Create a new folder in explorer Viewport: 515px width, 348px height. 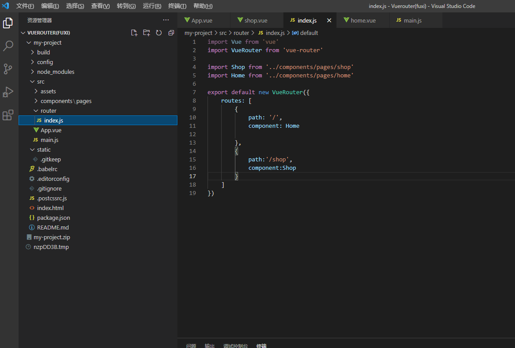coord(146,33)
